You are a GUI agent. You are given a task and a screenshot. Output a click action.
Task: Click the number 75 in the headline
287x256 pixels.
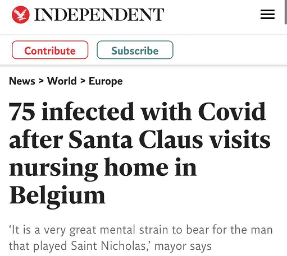point(22,111)
